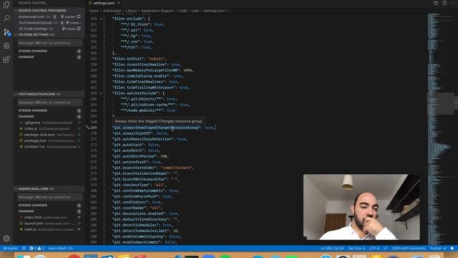Click master branch of VS Code Settings provider

tap(69, 29)
